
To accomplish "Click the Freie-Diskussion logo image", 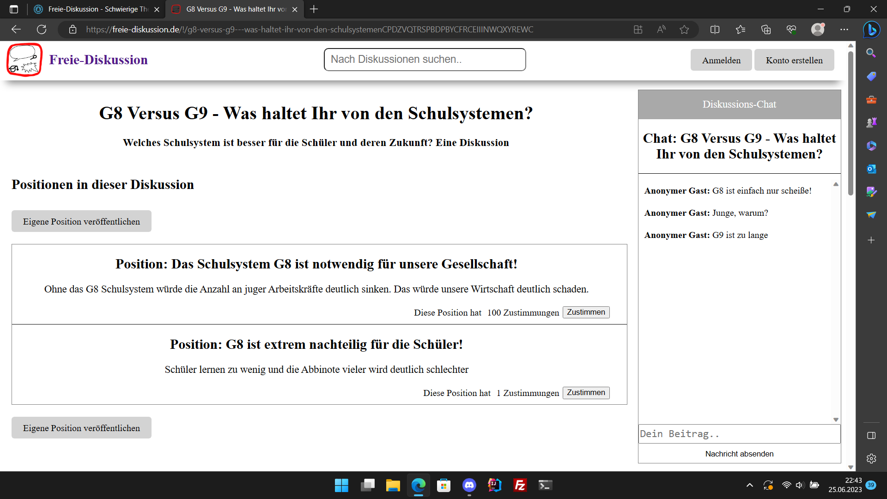I will pos(24,60).
